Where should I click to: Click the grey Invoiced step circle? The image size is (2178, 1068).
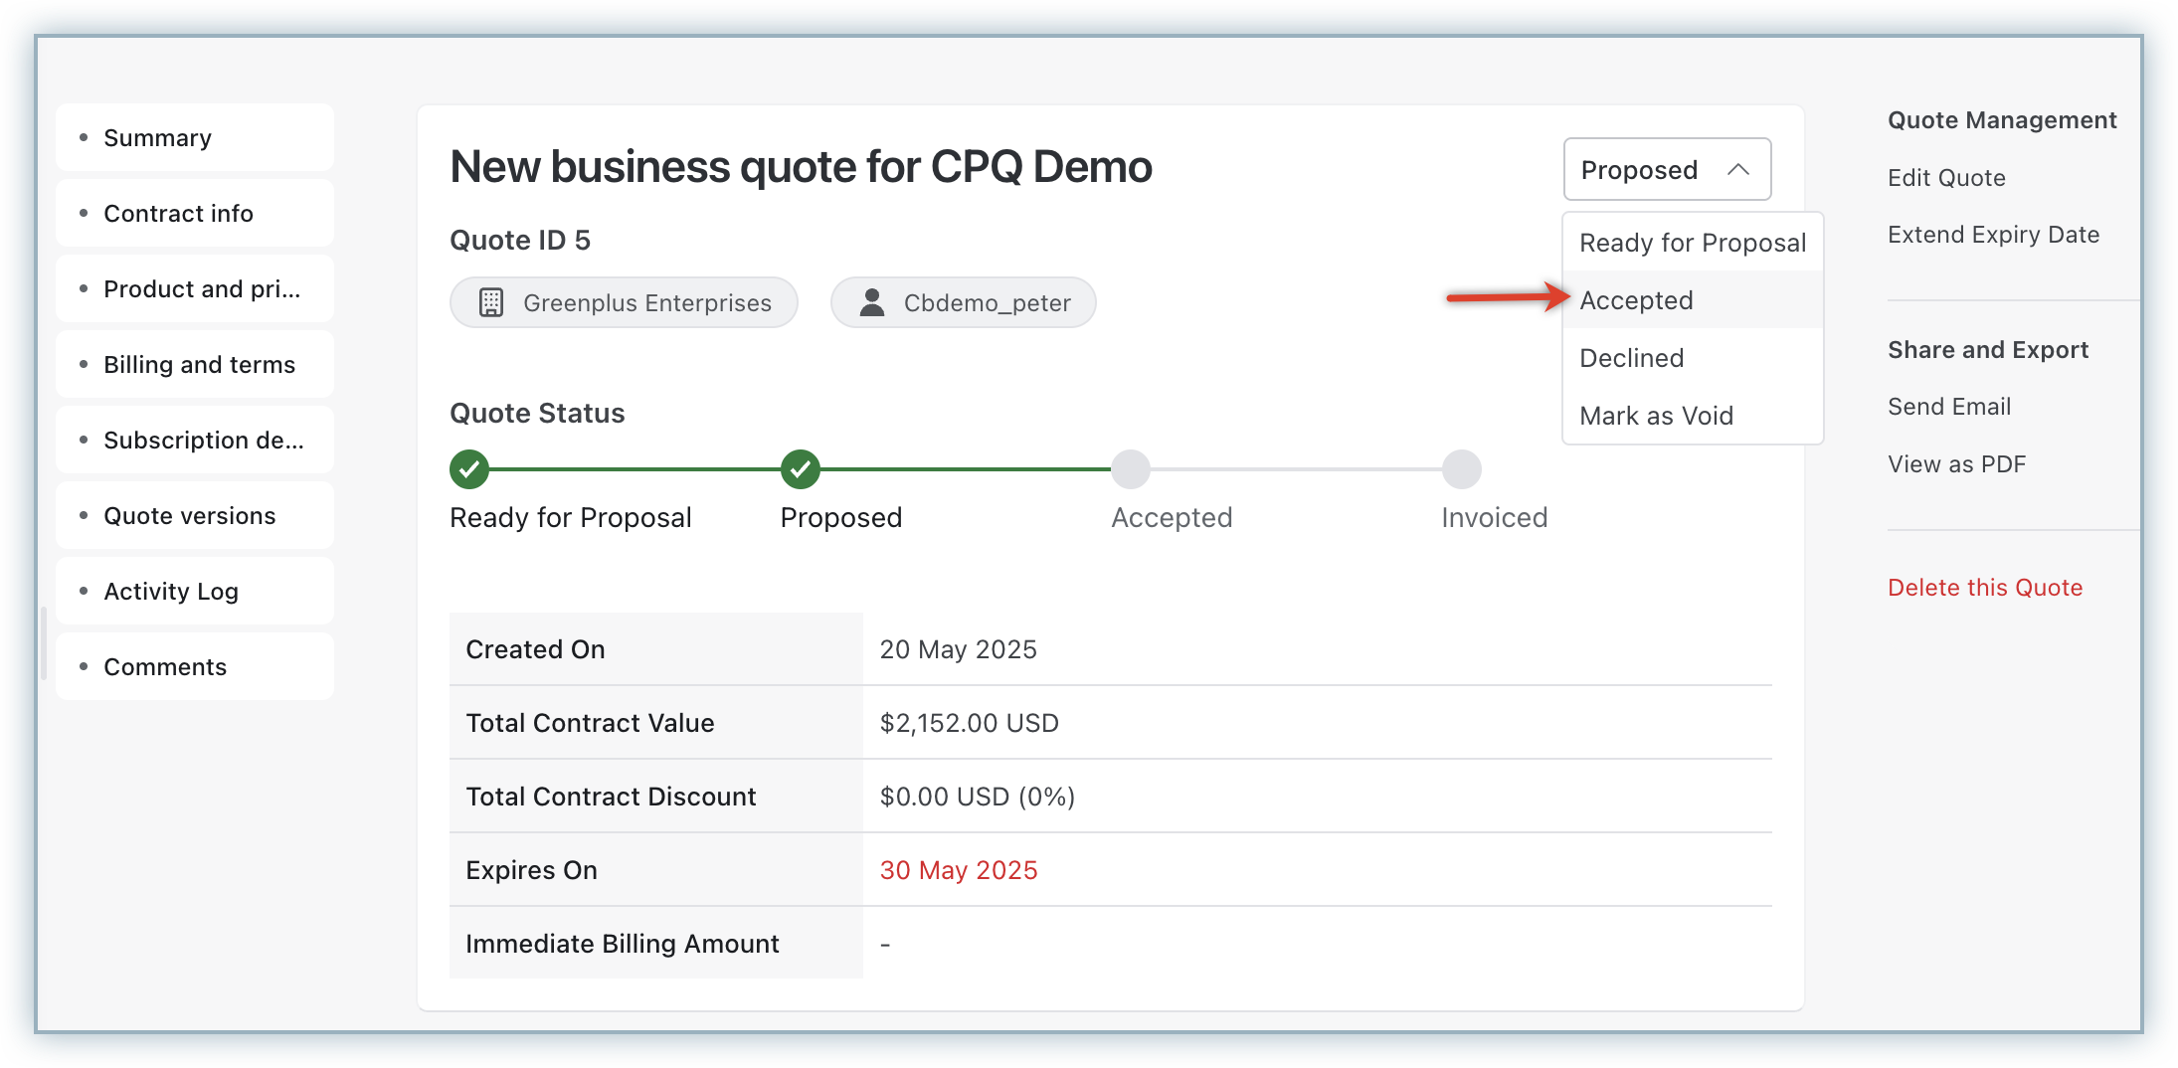click(1461, 469)
